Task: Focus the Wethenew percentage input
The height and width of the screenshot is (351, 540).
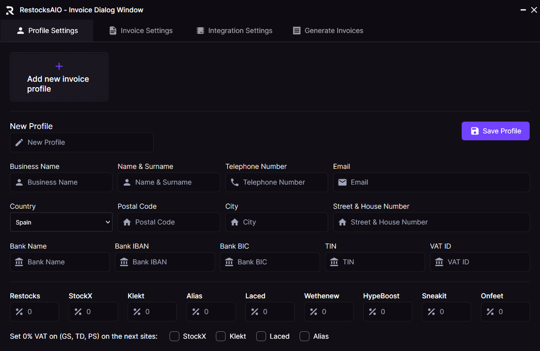Action: coord(329,312)
